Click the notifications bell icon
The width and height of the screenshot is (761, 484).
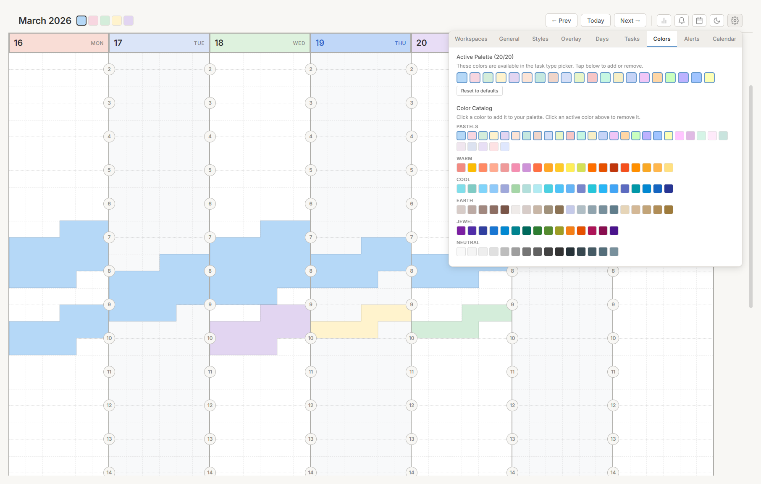click(682, 21)
